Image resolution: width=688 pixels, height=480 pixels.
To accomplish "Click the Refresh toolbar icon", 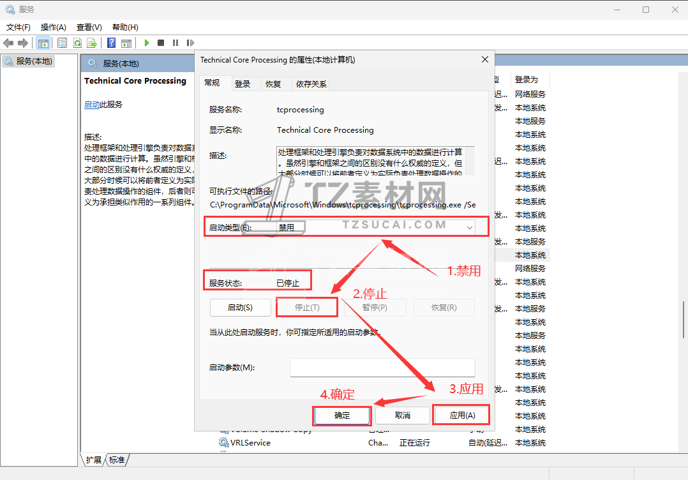I will click(77, 43).
